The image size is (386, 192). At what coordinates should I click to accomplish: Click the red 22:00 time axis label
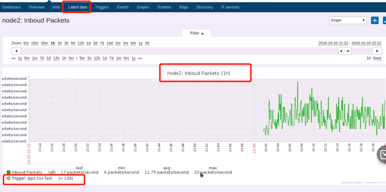pyautogui.click(x=254, y=148)
